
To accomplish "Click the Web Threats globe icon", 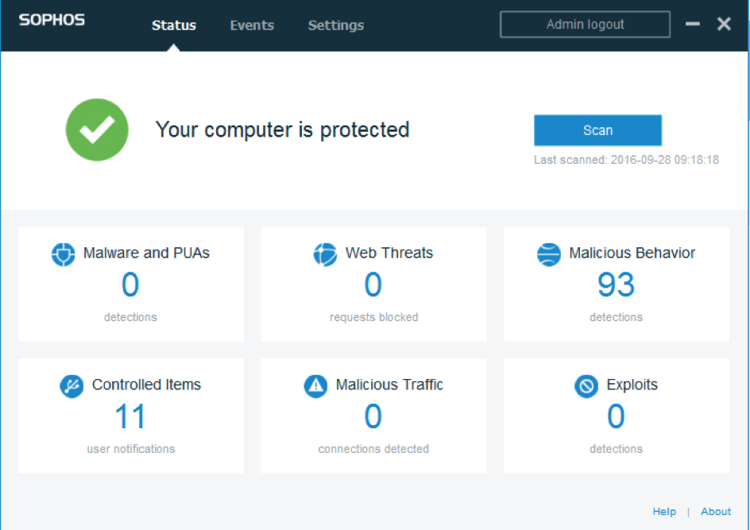I will point(325,254).
